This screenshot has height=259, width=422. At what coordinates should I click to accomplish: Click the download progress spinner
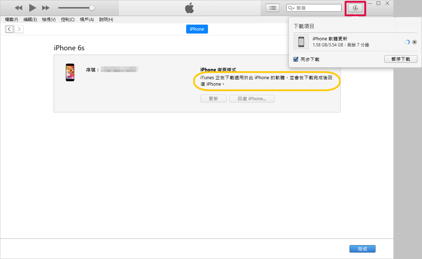click(407, 42)
